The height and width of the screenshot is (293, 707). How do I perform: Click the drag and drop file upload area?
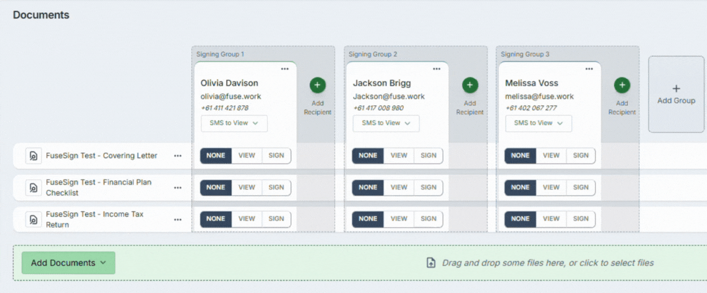[541, 263]
